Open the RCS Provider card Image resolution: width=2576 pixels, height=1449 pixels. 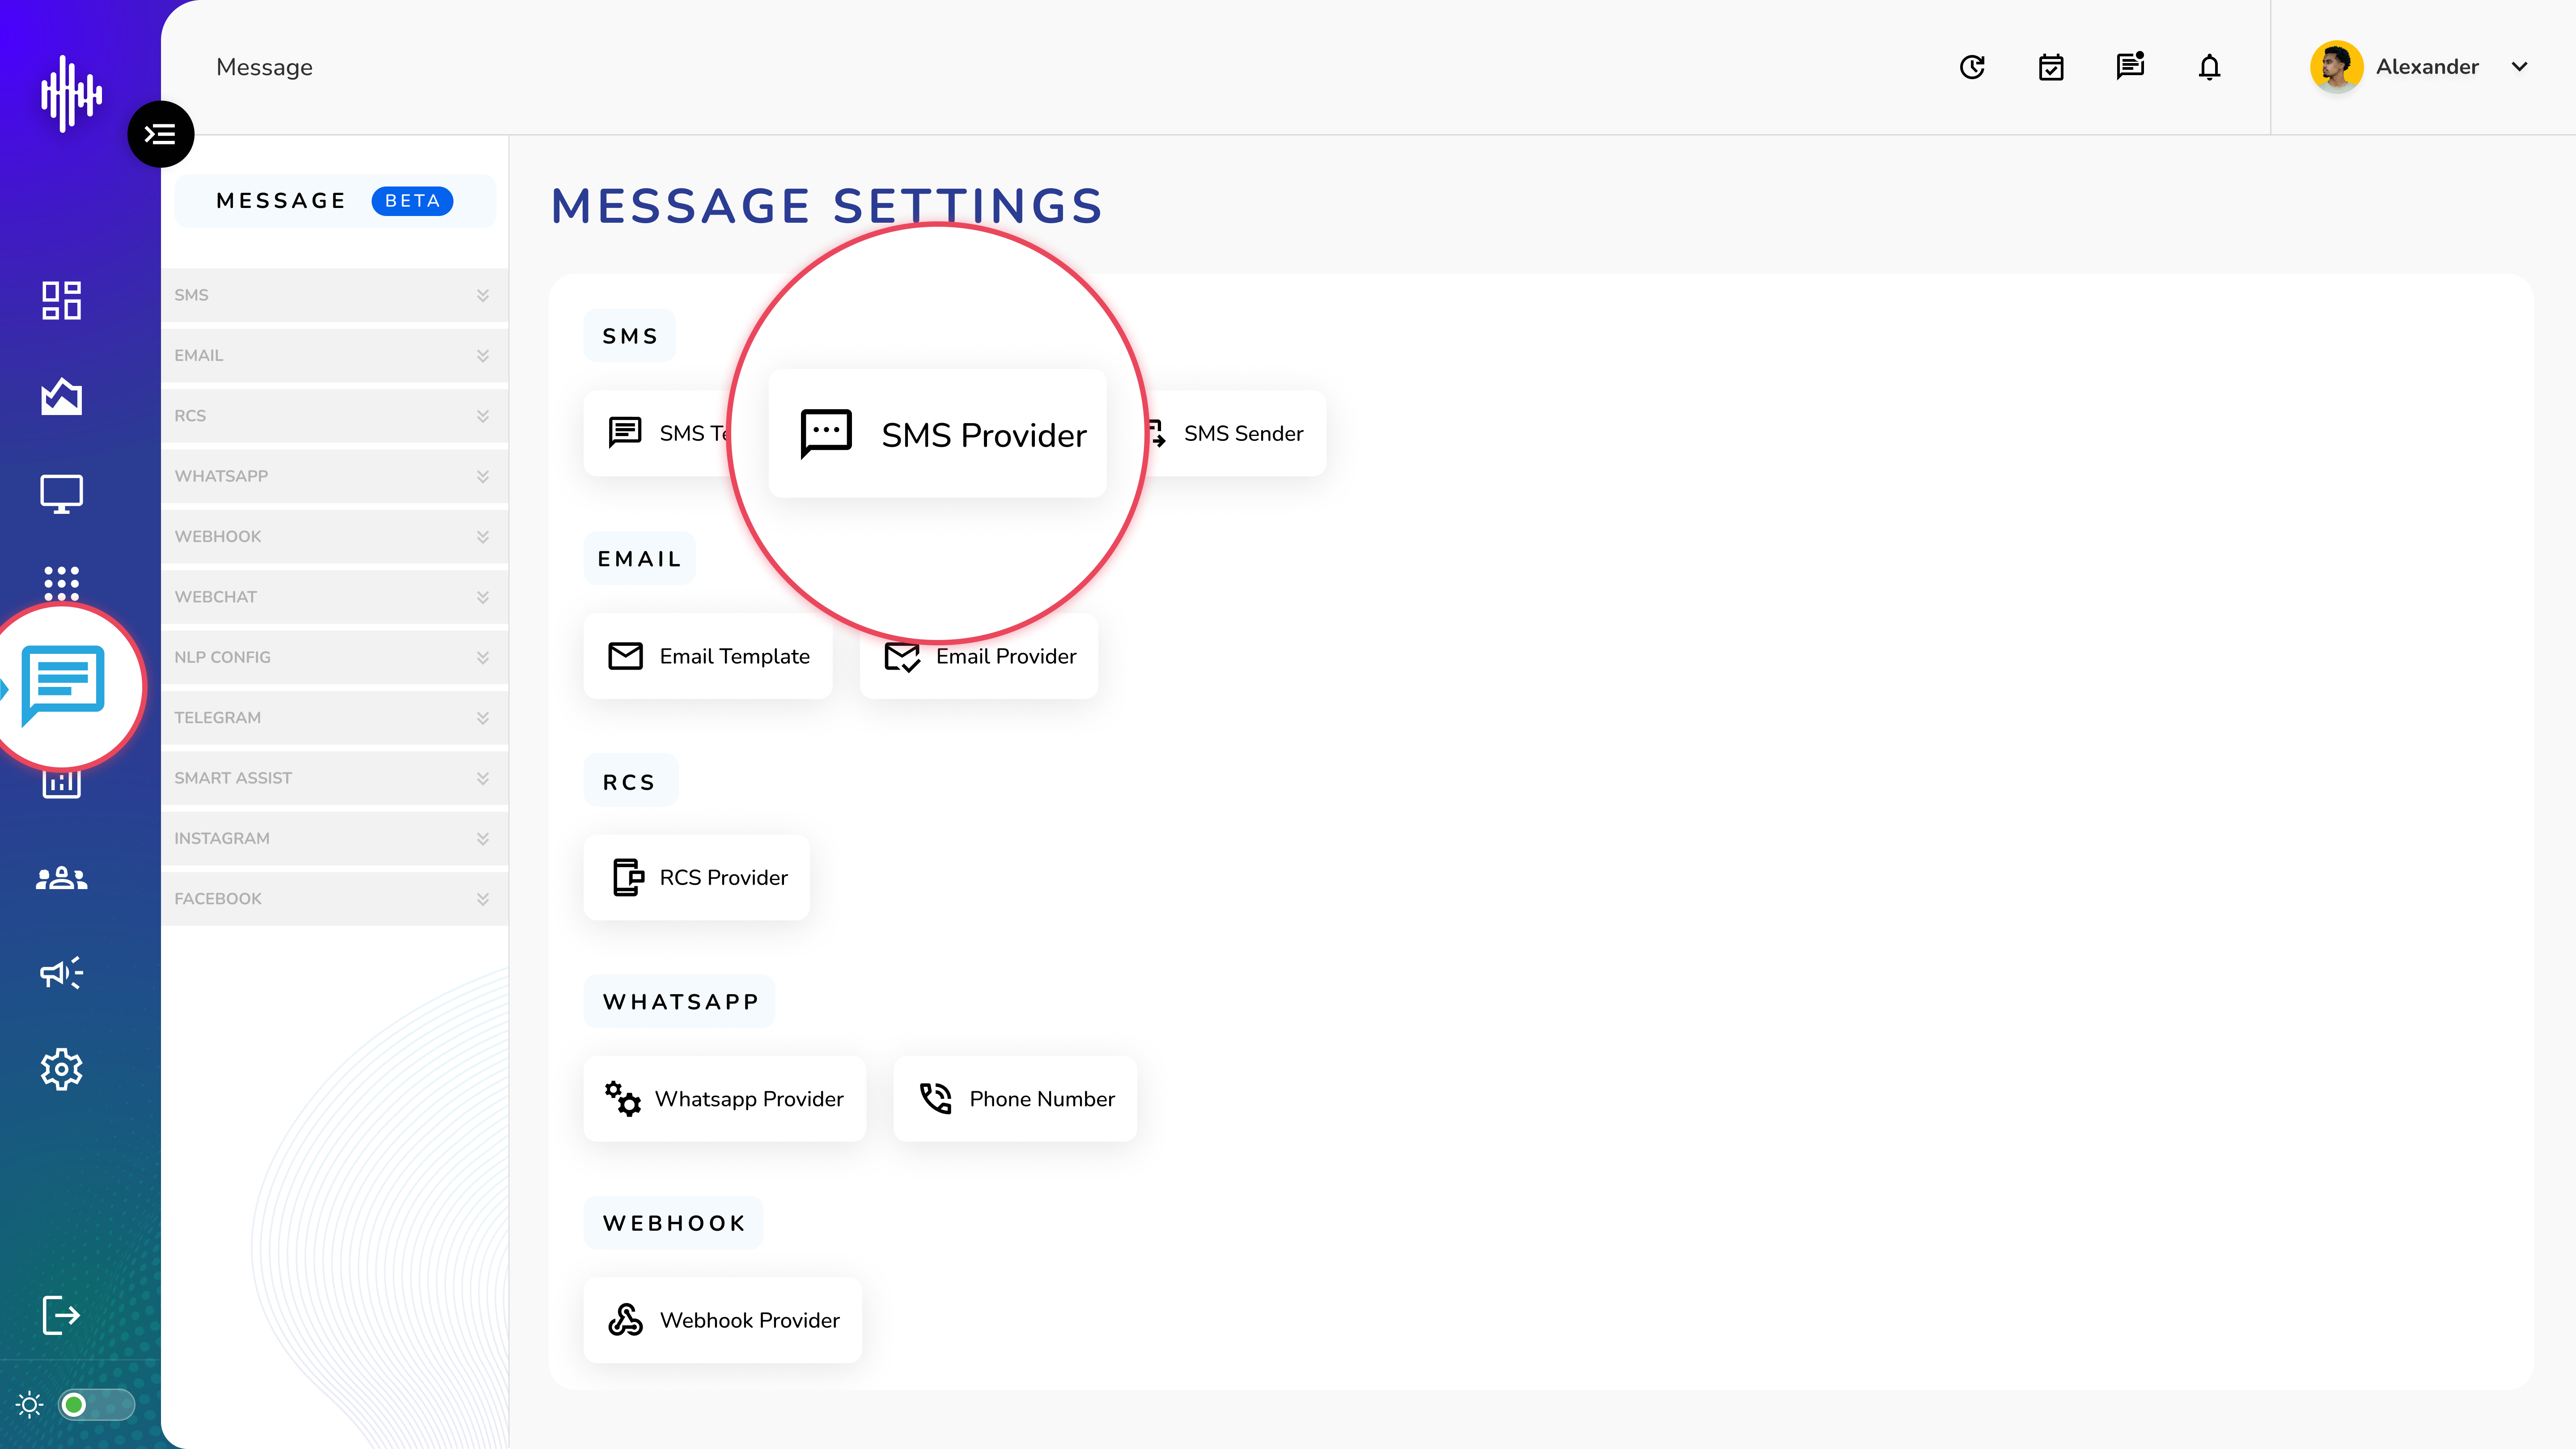697,877
